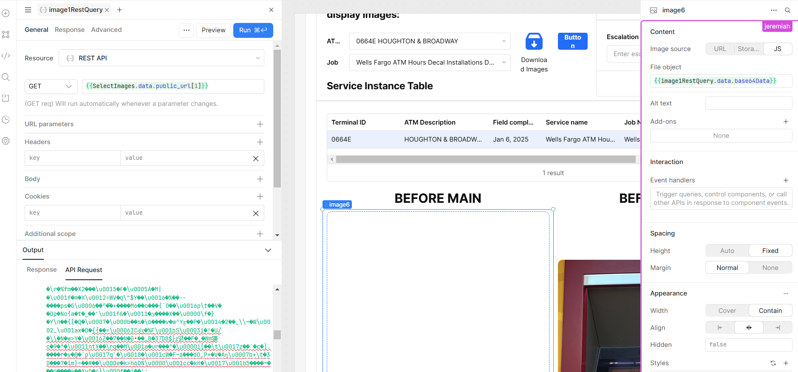Open Appearance section more options

(x=786, y=293)
